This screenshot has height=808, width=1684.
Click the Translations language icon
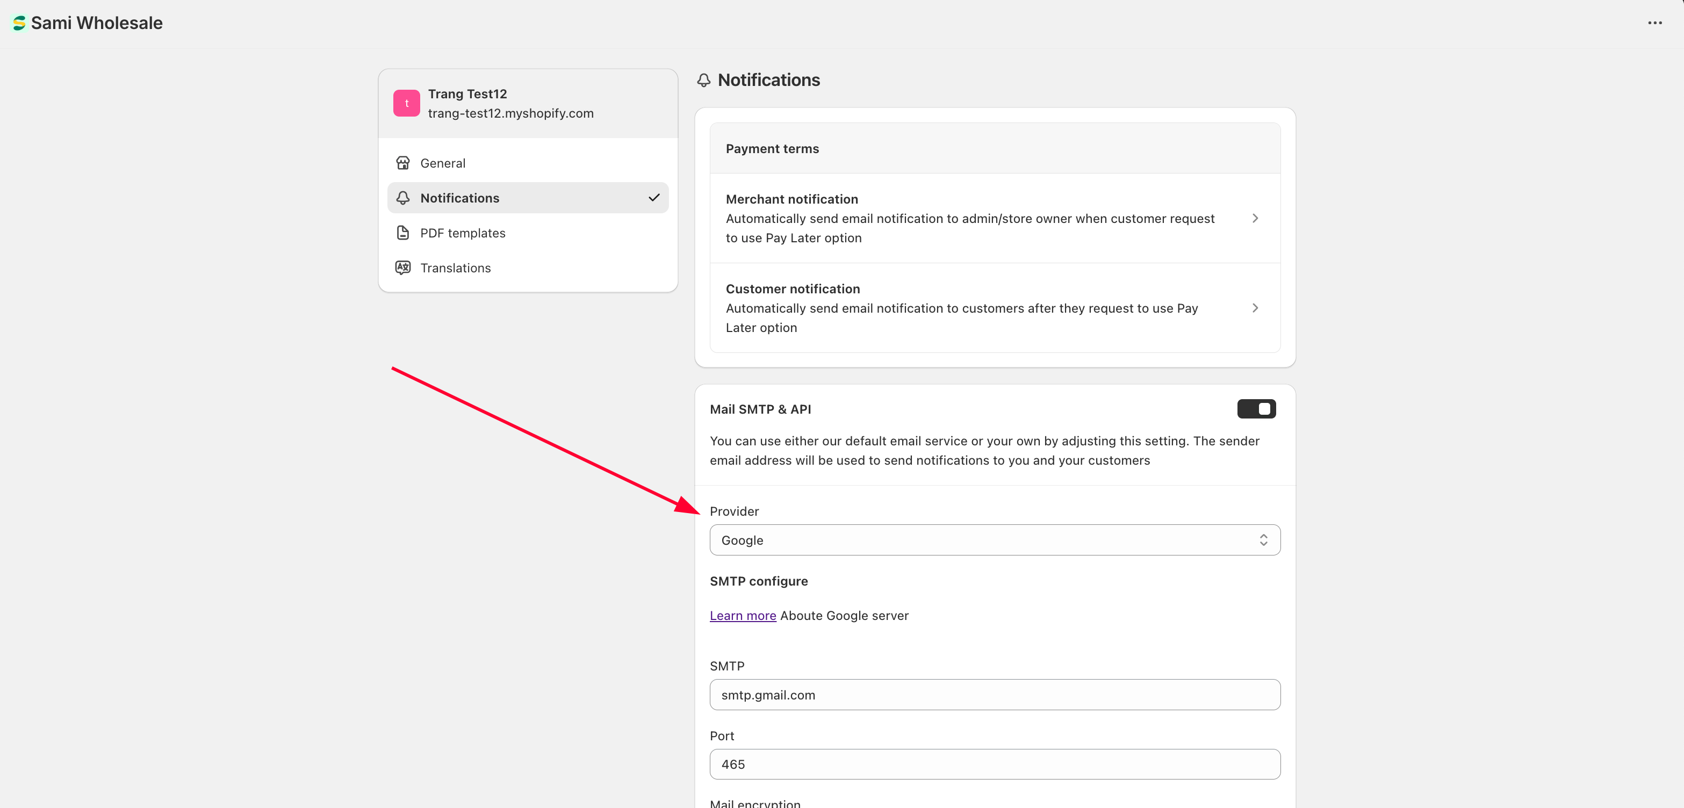(402, 268)
